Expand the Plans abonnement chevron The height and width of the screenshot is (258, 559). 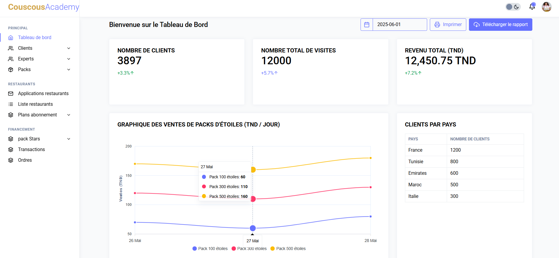click(x=69, y=115)
